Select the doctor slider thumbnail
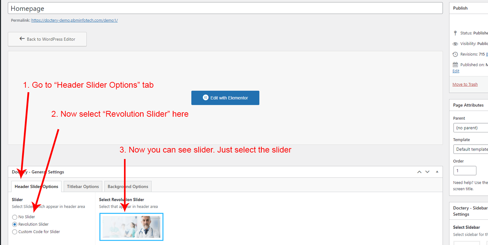The width and height of the screenshot is (488, 245). pos(132,227)
